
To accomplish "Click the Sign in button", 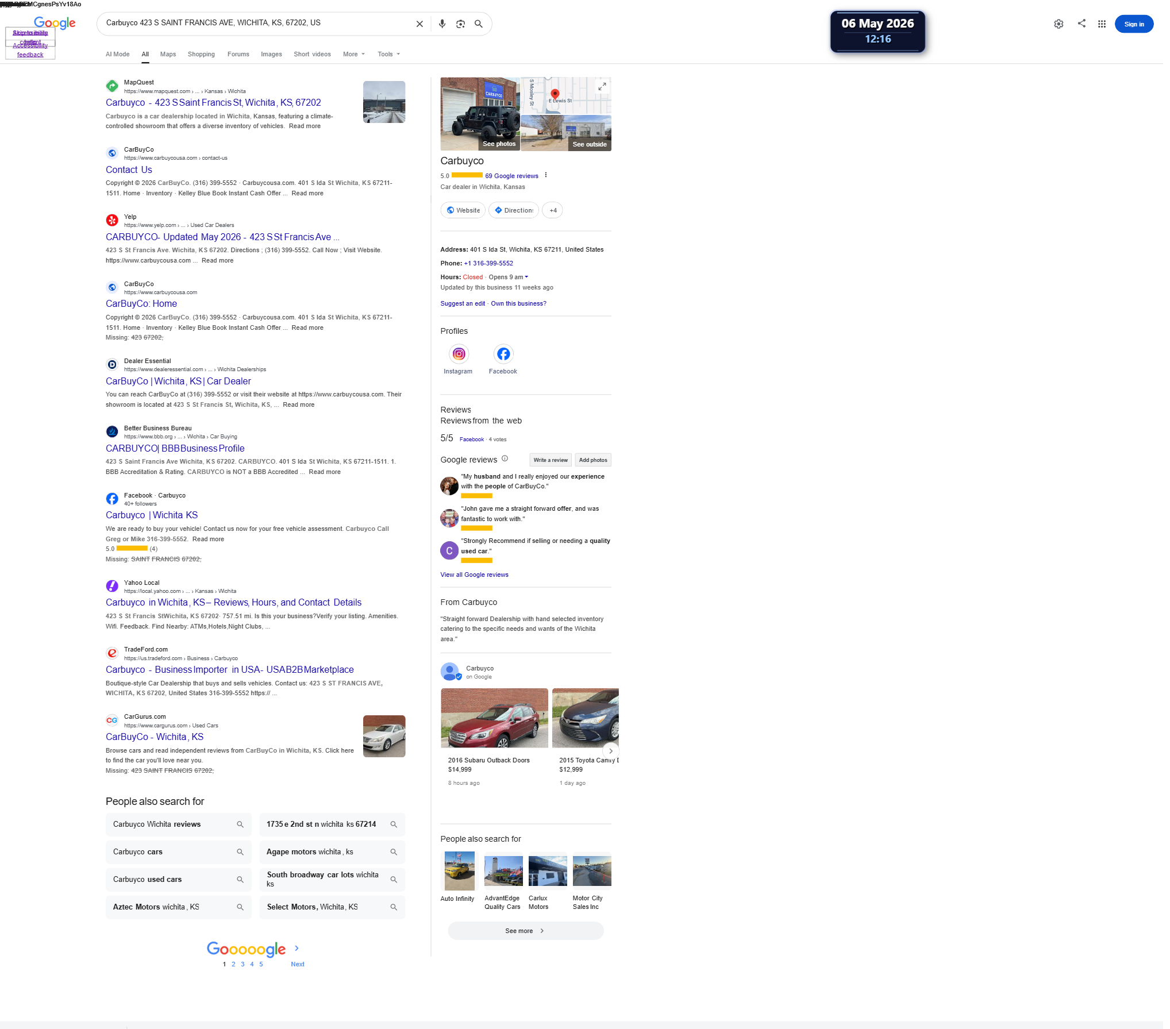I will coord(1134,24).
